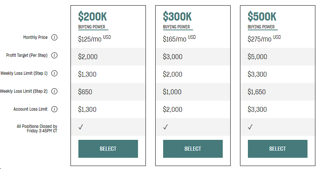Show Account Loss Limit info tooltip icon

point(54,109)
